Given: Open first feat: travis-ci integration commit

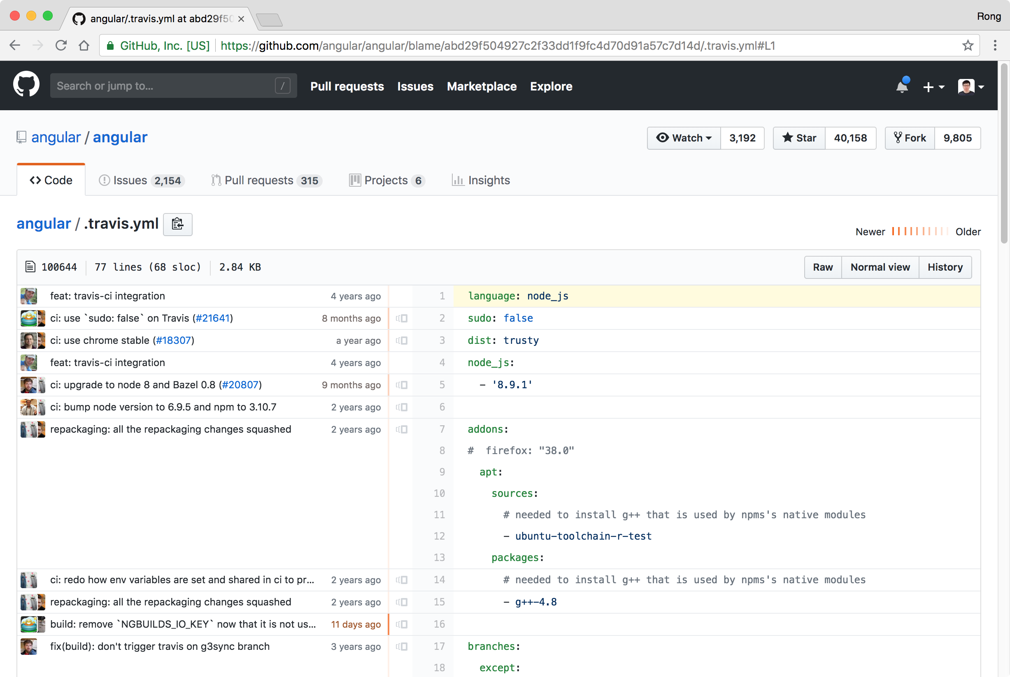Looking at the screenshot, I should [x=107, y=296].
